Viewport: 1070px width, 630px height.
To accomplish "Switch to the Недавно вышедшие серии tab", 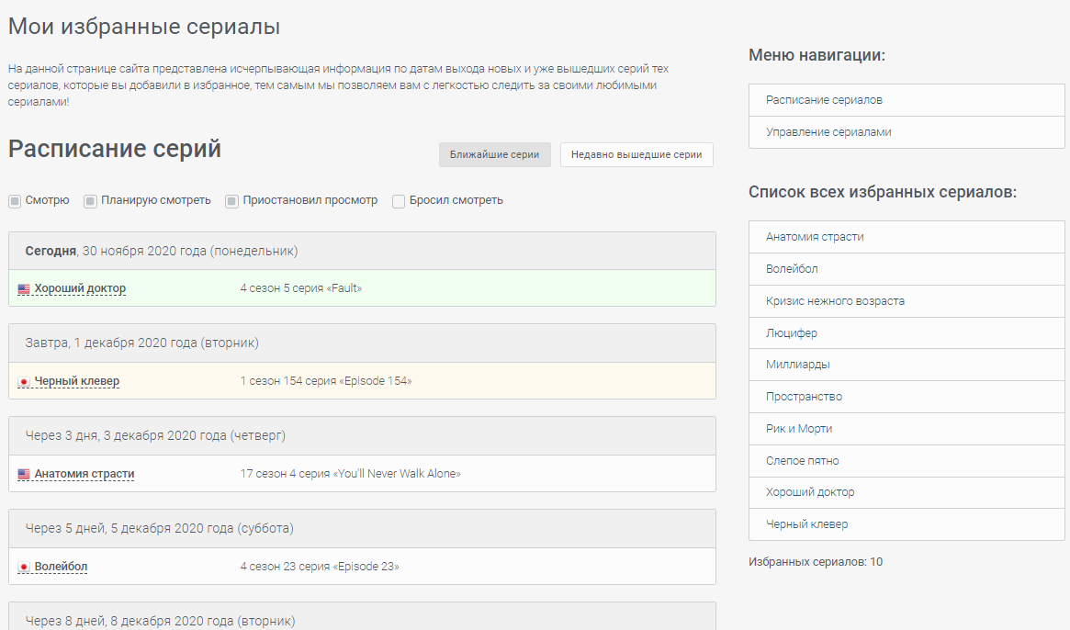I will coord(636,155).
